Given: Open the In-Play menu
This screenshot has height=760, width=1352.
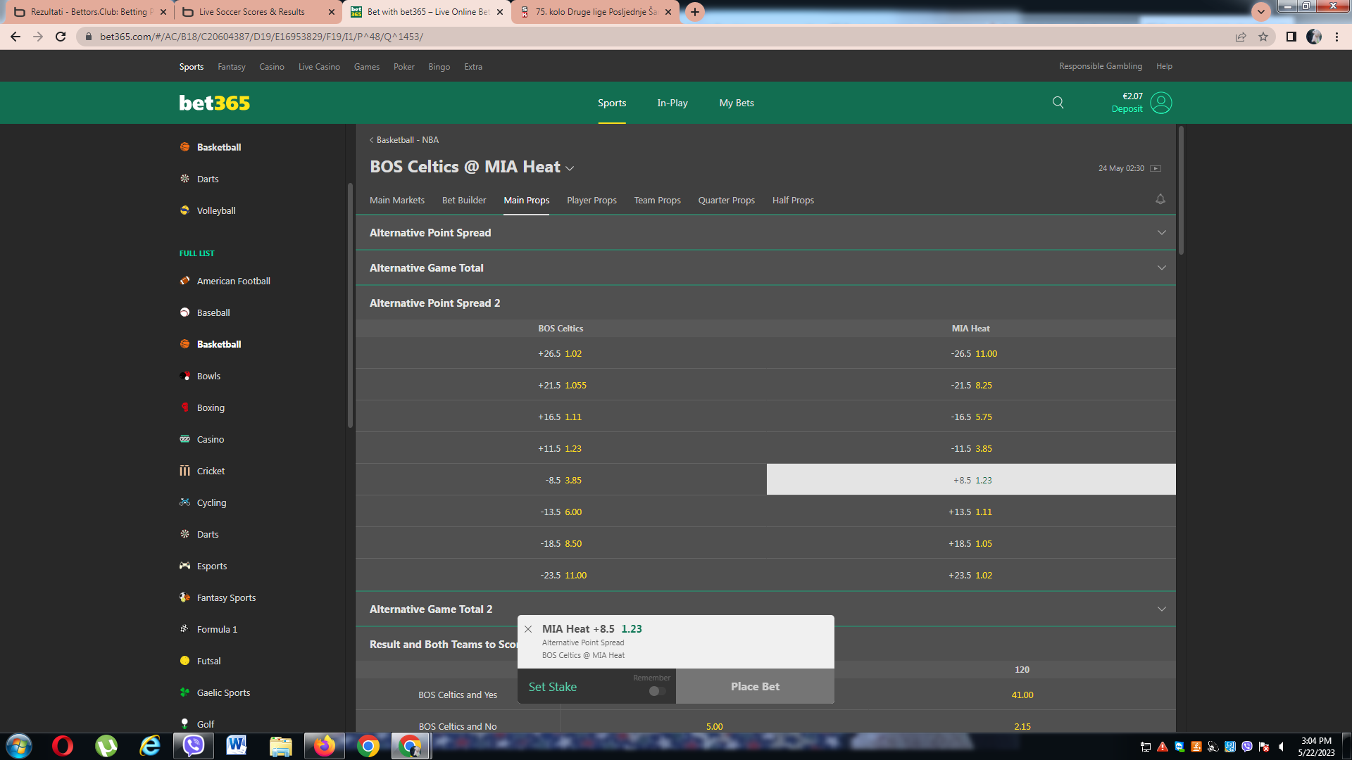Looking at the screenshot, I should coord(672,103).
